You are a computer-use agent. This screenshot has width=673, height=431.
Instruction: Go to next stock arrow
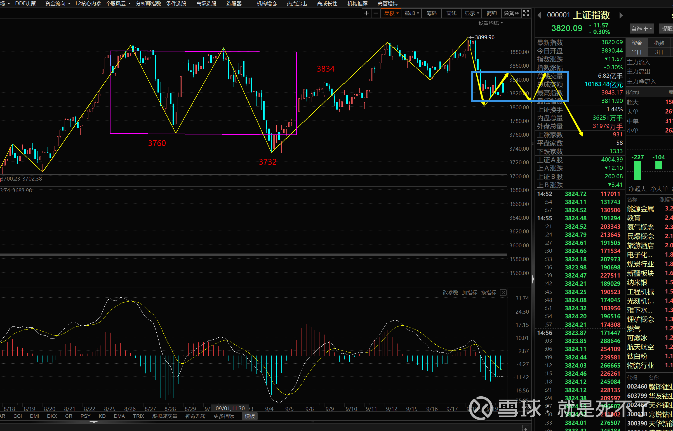(621, 15)
